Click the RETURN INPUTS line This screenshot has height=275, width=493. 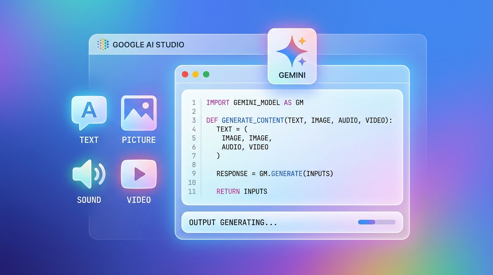tap(242, 192)
